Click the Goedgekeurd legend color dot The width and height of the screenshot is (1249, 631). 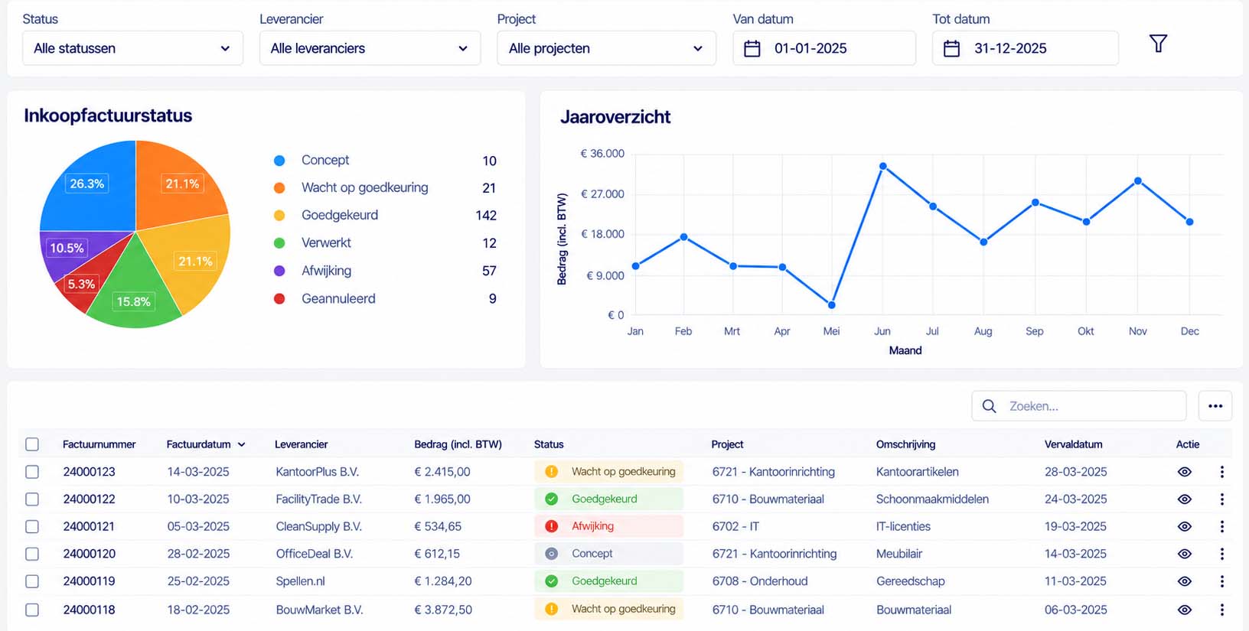coord(279,216)
